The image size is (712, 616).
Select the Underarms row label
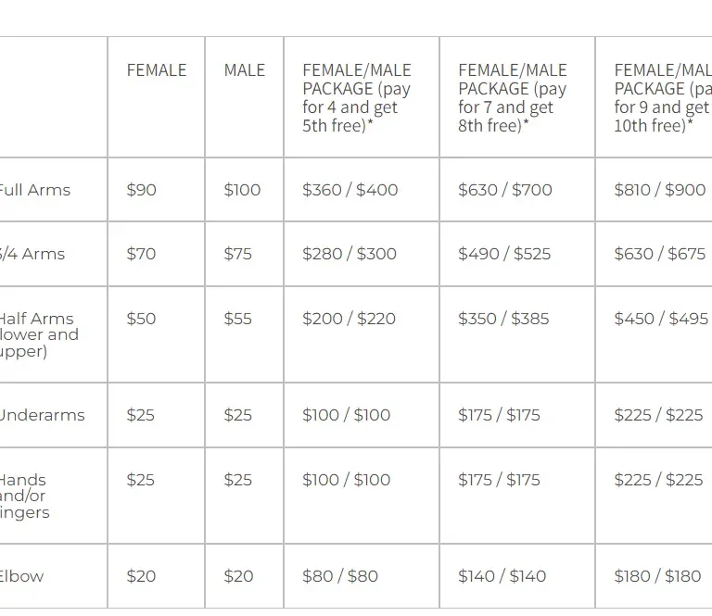[x=43, y=415]
